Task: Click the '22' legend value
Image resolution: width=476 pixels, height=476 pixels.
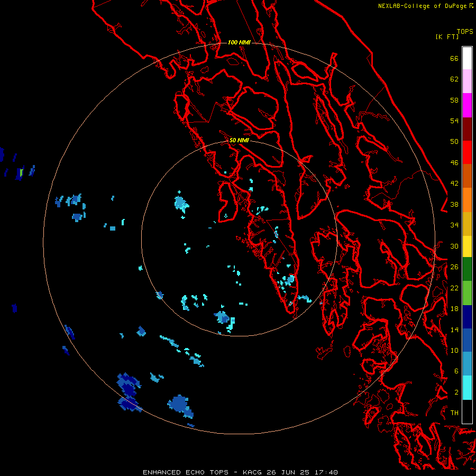Action: click(x=454, y=288)
